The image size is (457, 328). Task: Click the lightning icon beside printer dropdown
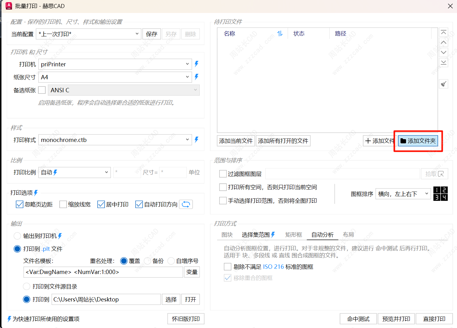click(196, 64)
